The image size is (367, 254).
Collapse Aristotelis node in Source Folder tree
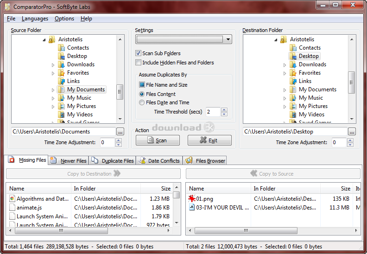44,40
